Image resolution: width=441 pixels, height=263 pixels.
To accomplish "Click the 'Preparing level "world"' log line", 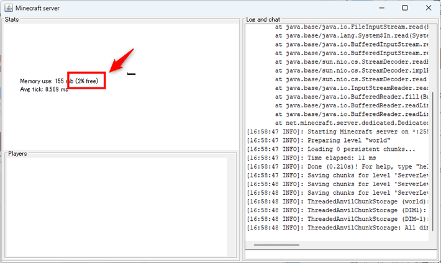I will coord(319,140).
